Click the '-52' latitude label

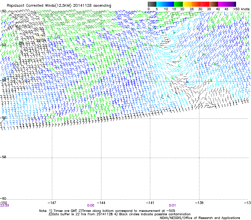click(x=3, y=45)
